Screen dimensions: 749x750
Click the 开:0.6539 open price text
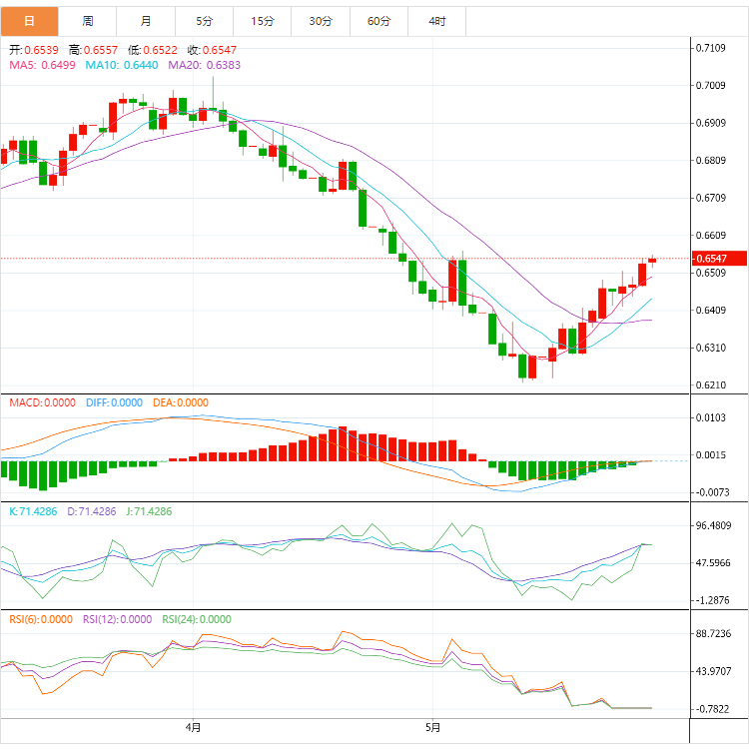point(34,50)
